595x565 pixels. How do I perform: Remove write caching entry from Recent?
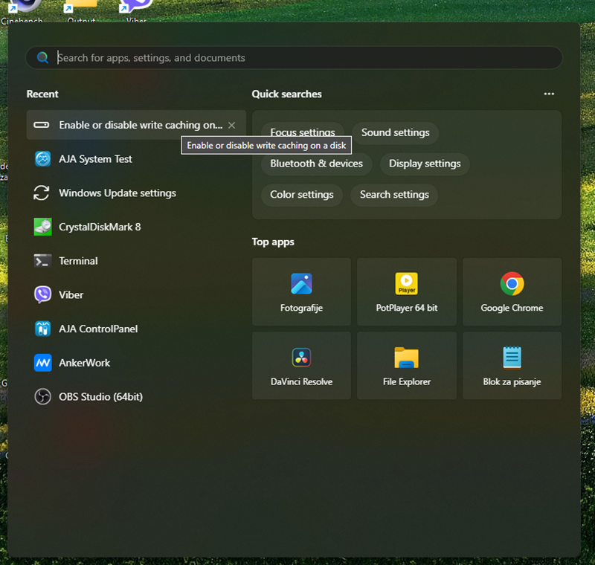(x=231, y=125)
